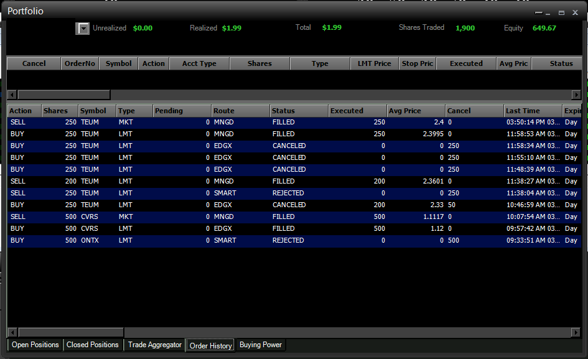Maximize the Portfolio window

click(x=561, y=12)
